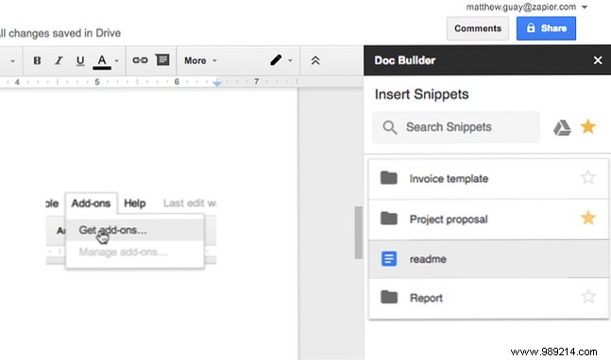Click the pencil editing mode icon

pos(276,60)
